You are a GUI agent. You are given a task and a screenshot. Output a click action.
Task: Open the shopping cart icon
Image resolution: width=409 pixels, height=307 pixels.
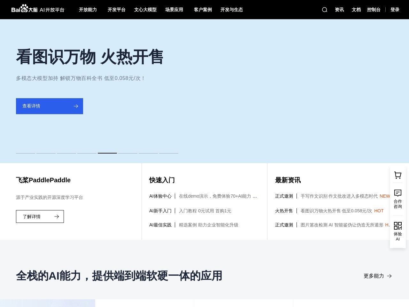pyautogui.click(x=398, y=175)
